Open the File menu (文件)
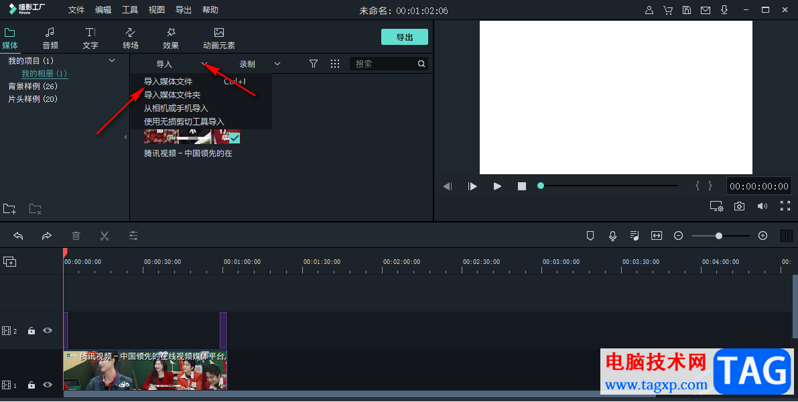The image size is (798, 402). [x=76, y=10]
